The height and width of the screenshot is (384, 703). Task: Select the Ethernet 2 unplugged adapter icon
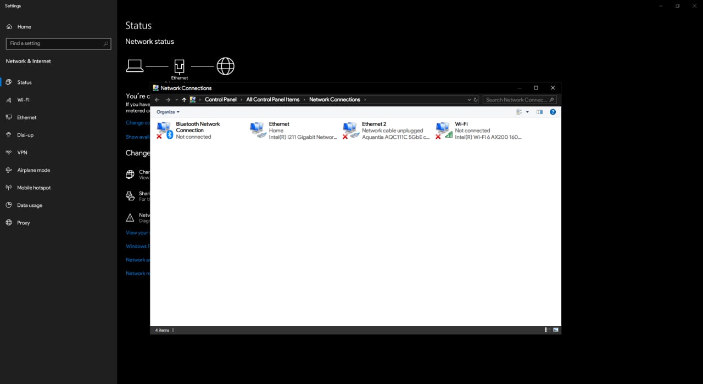[351, 130]
